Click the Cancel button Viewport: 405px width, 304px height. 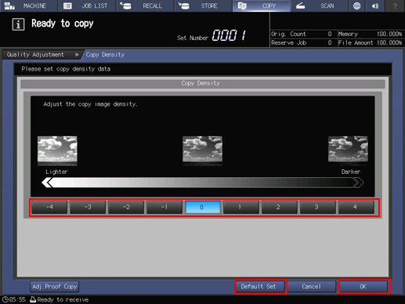(x=312, y=287)
